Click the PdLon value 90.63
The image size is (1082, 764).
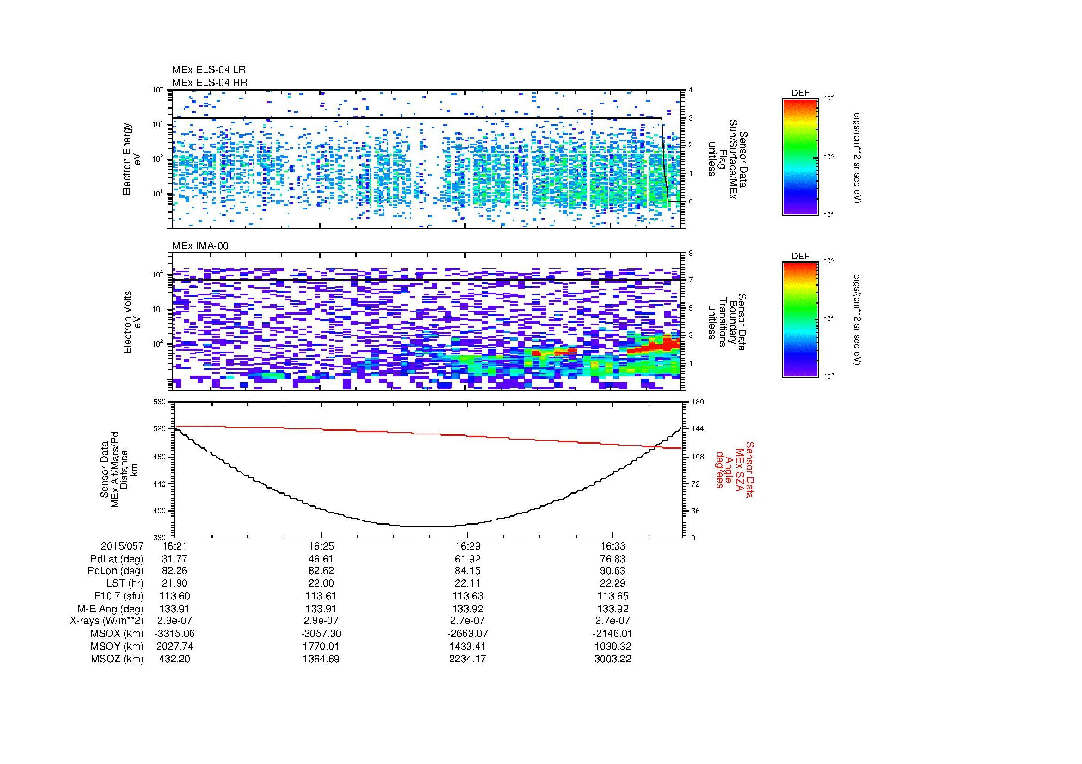(612, 571)
